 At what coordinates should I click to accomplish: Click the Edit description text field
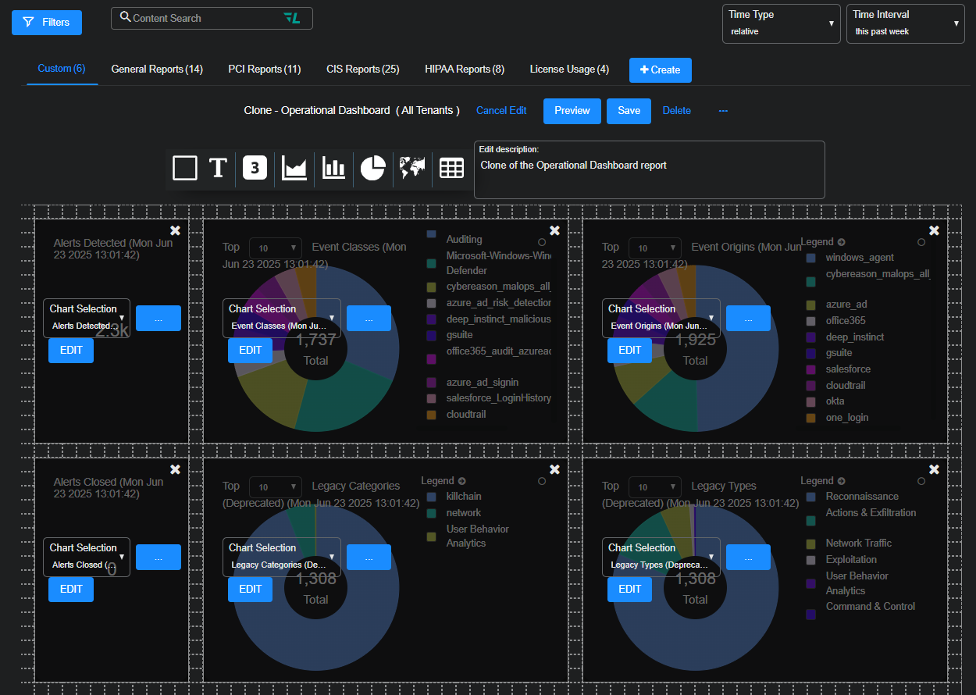click(x=650, y=169)
